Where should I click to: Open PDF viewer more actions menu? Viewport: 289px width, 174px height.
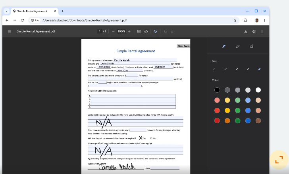click(x=262, y=31)
